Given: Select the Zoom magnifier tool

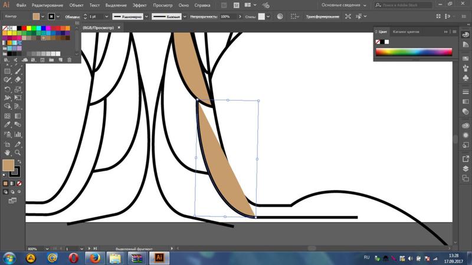Looking at the screenshot, I should coord(18,153).
